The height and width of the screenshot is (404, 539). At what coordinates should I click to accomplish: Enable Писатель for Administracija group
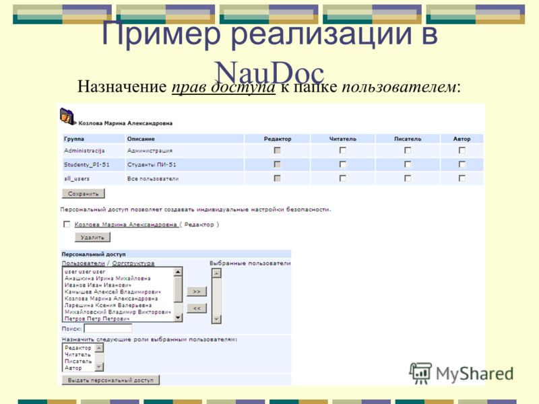pos(408,150)
